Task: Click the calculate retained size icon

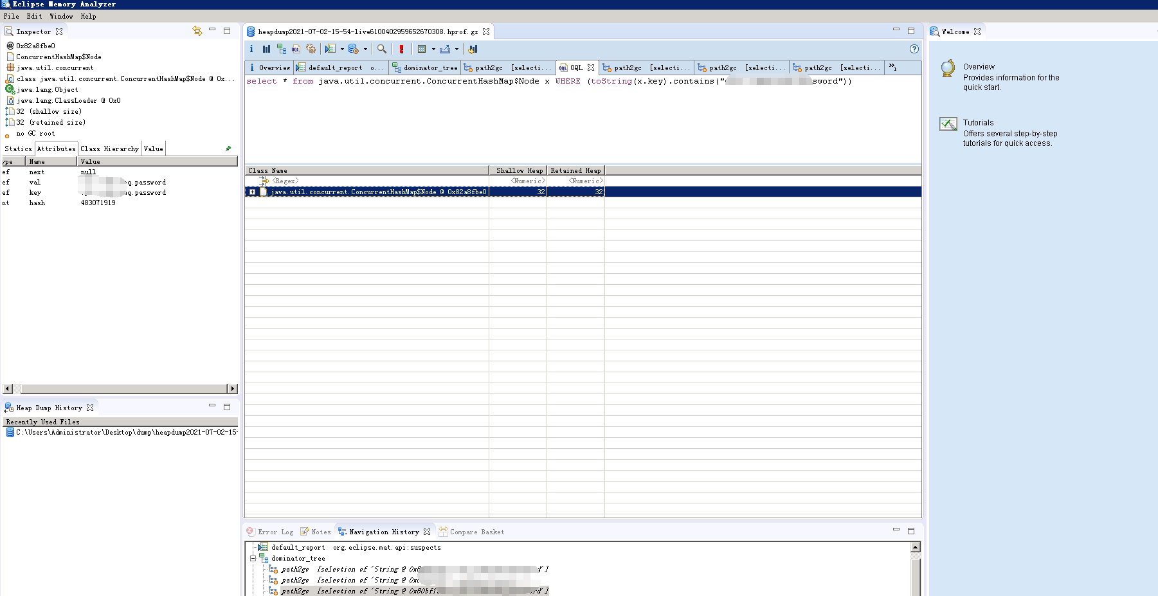Action: tap(422, 49)
